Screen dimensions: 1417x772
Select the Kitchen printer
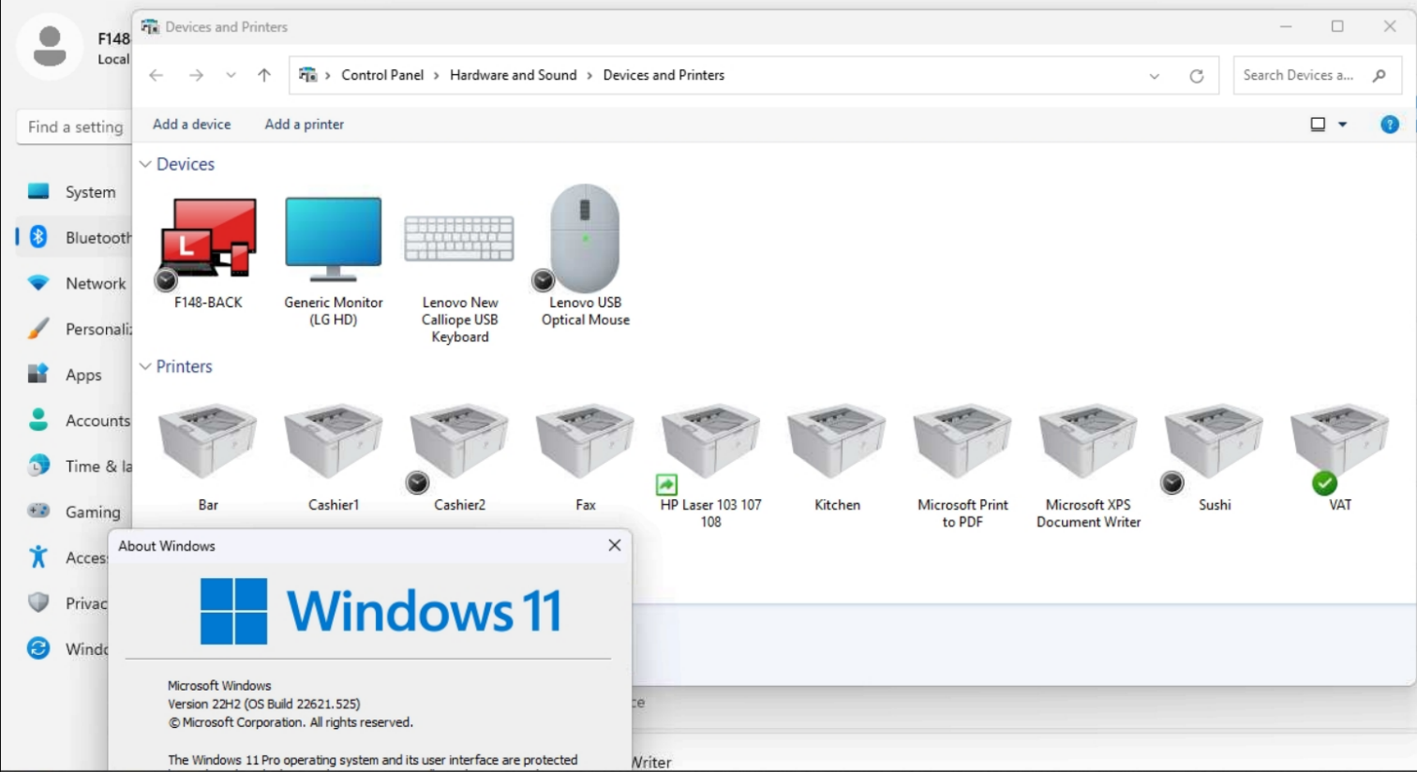pyautogui.click(x=837, y=458)
